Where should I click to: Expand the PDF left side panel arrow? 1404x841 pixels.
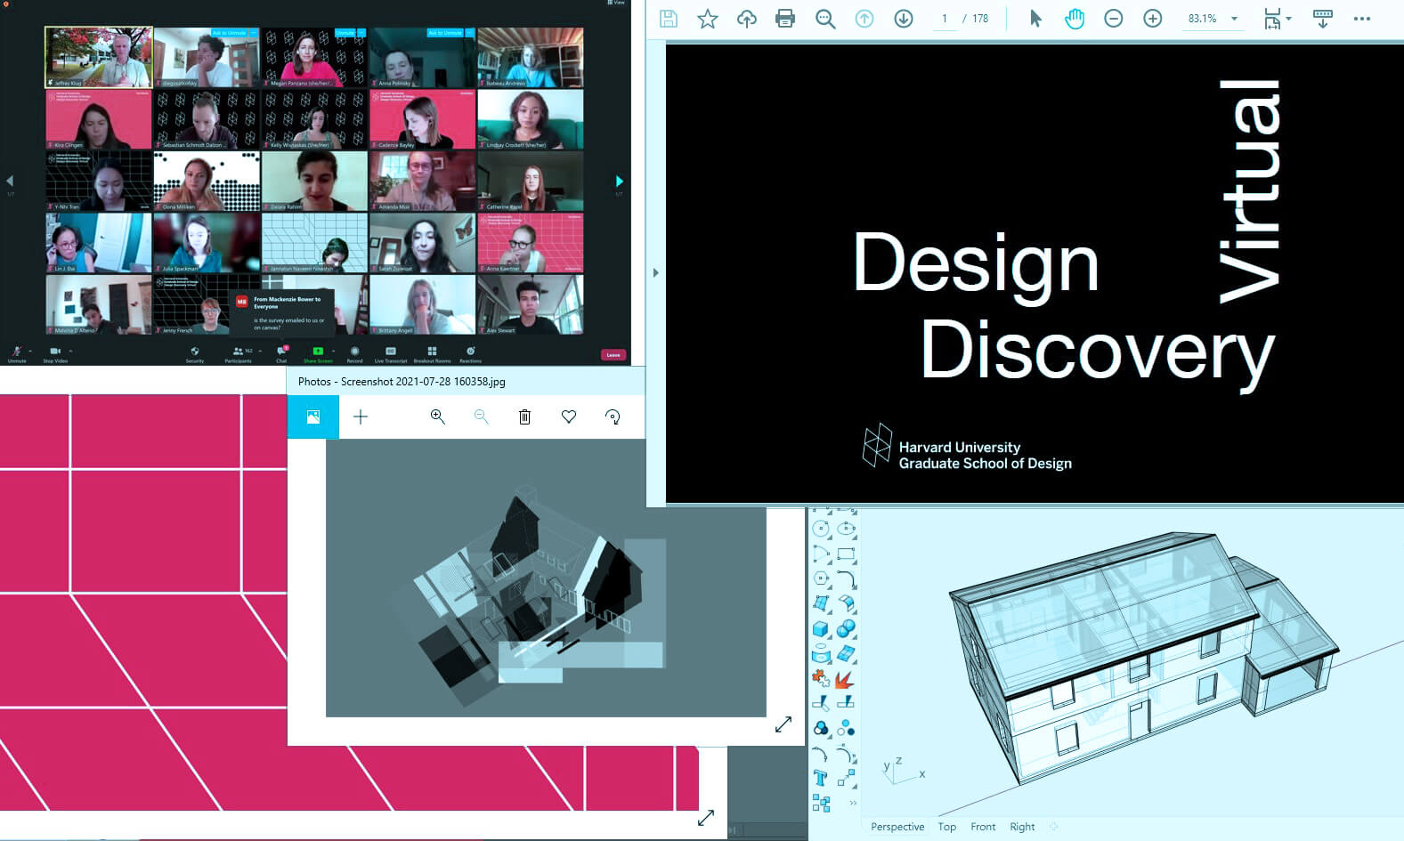tap(656, 273)
